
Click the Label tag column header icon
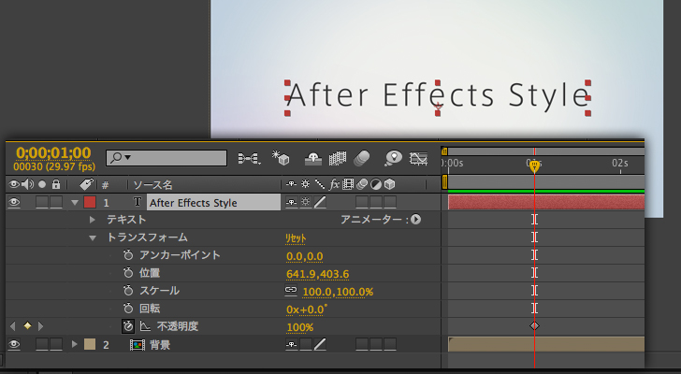[86, 184]
